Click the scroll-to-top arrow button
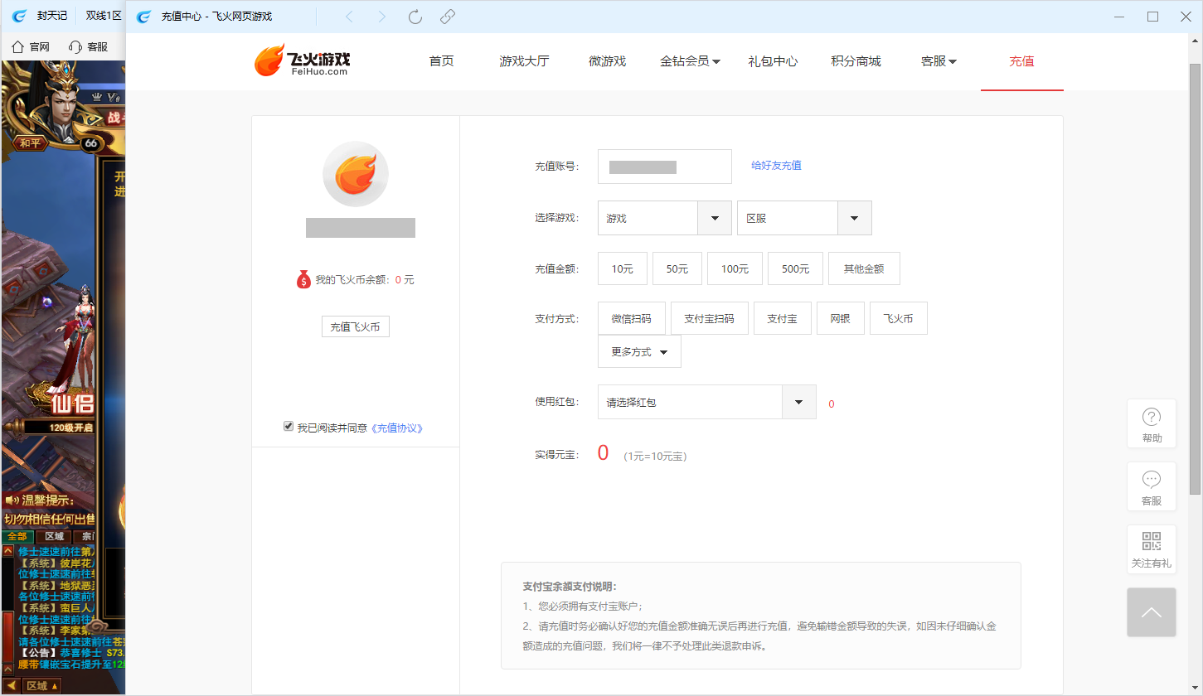1203x696 pixels. [1151, 612]
